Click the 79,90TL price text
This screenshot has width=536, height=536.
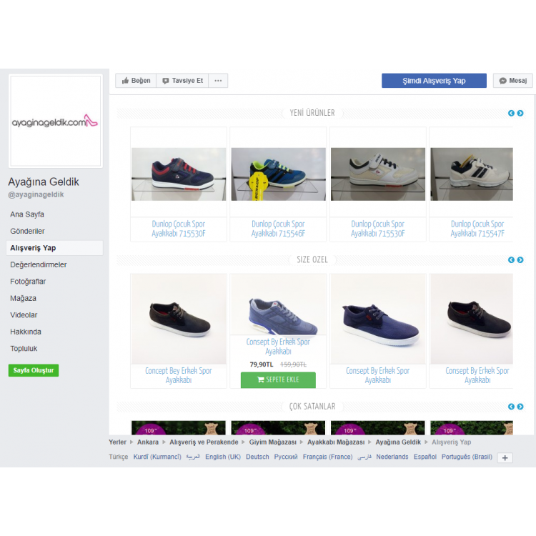coord(262,364)
